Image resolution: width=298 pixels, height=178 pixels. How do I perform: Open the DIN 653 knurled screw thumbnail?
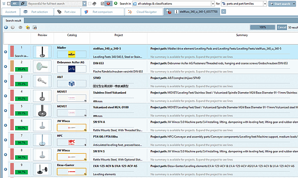42,66
